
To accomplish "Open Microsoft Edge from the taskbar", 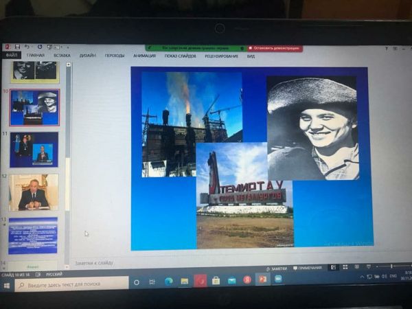I will click(x=169, y=280).
